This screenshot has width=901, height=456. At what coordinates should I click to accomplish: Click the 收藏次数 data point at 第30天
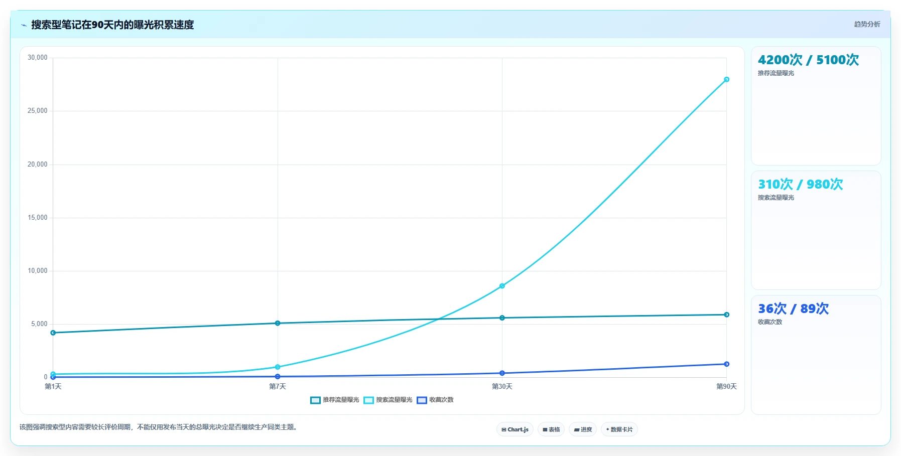tap(502, 373)
